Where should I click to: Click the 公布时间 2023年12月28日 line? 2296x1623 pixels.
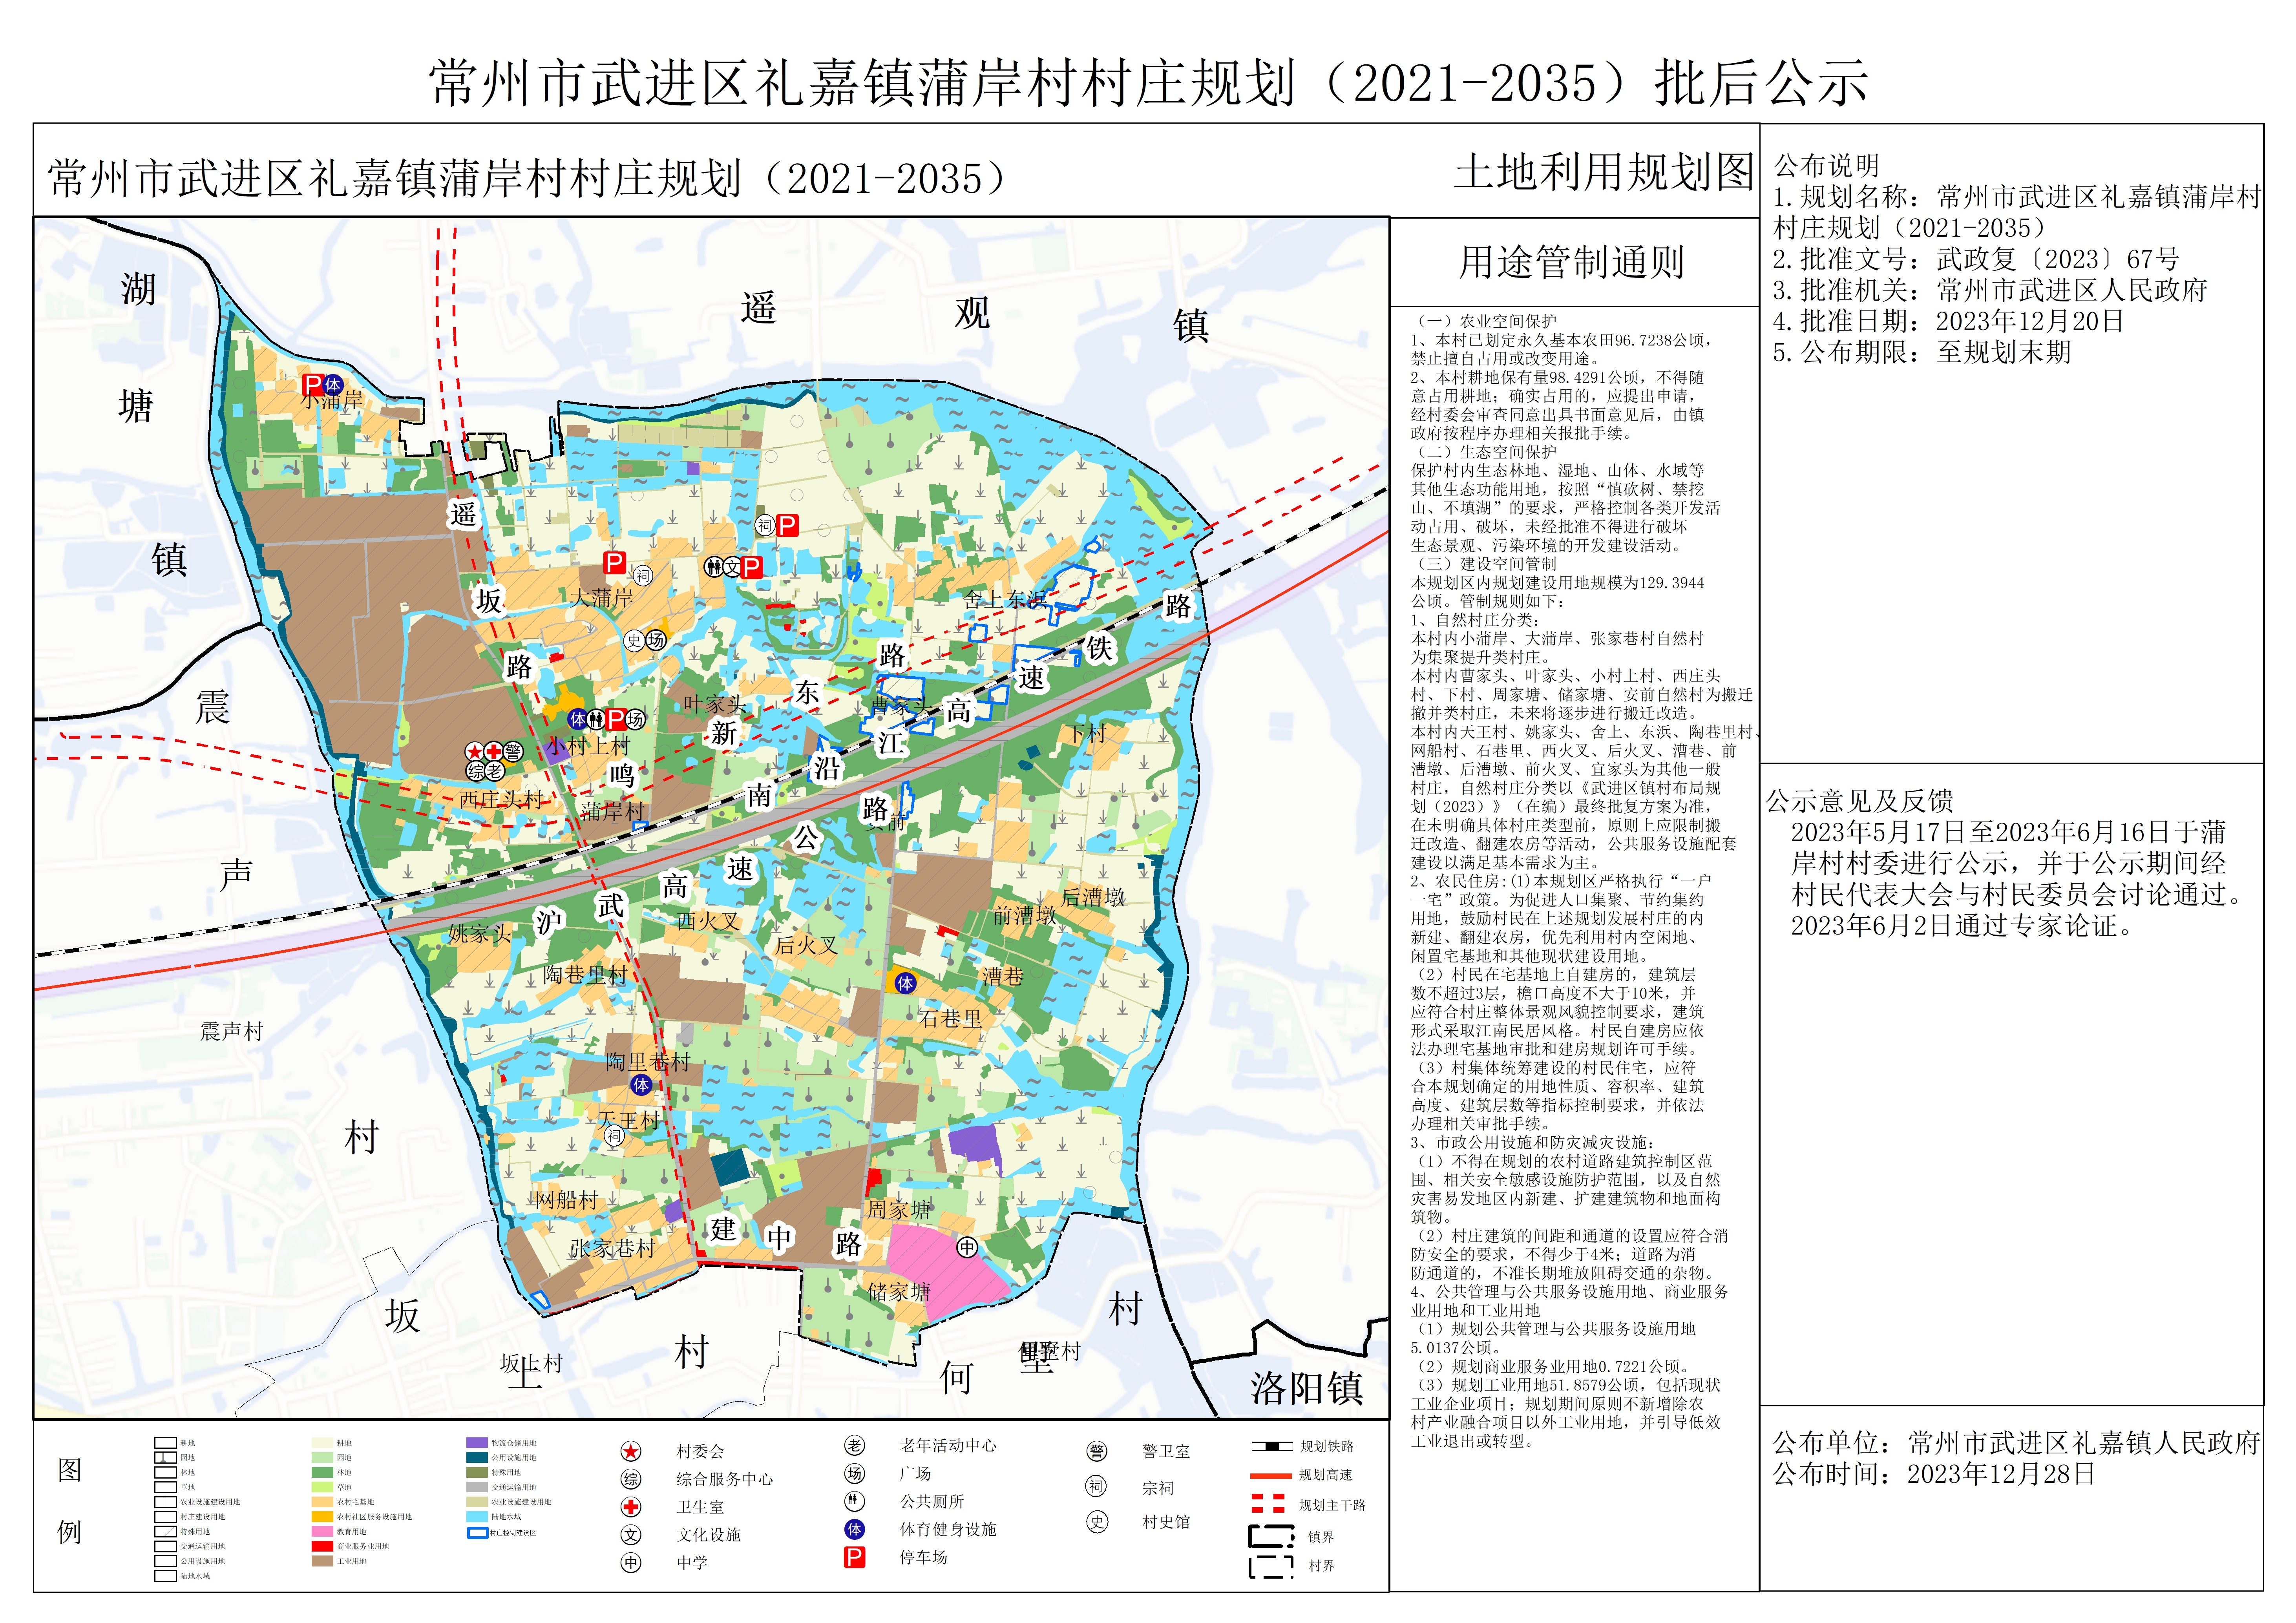[1934, 1474]
